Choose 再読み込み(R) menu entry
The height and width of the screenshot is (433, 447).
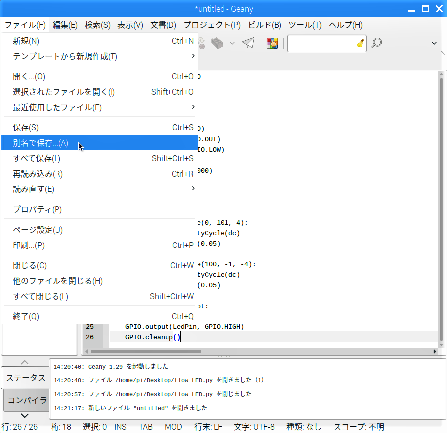(x=100, y=174)
